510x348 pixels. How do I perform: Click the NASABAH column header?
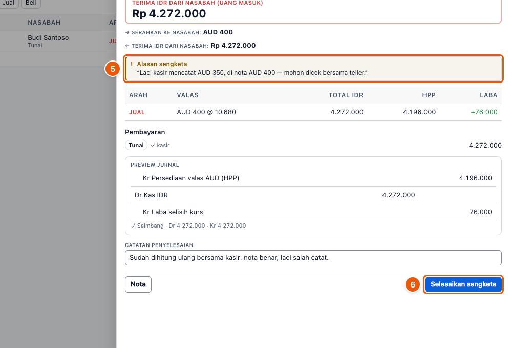point(44,23)
